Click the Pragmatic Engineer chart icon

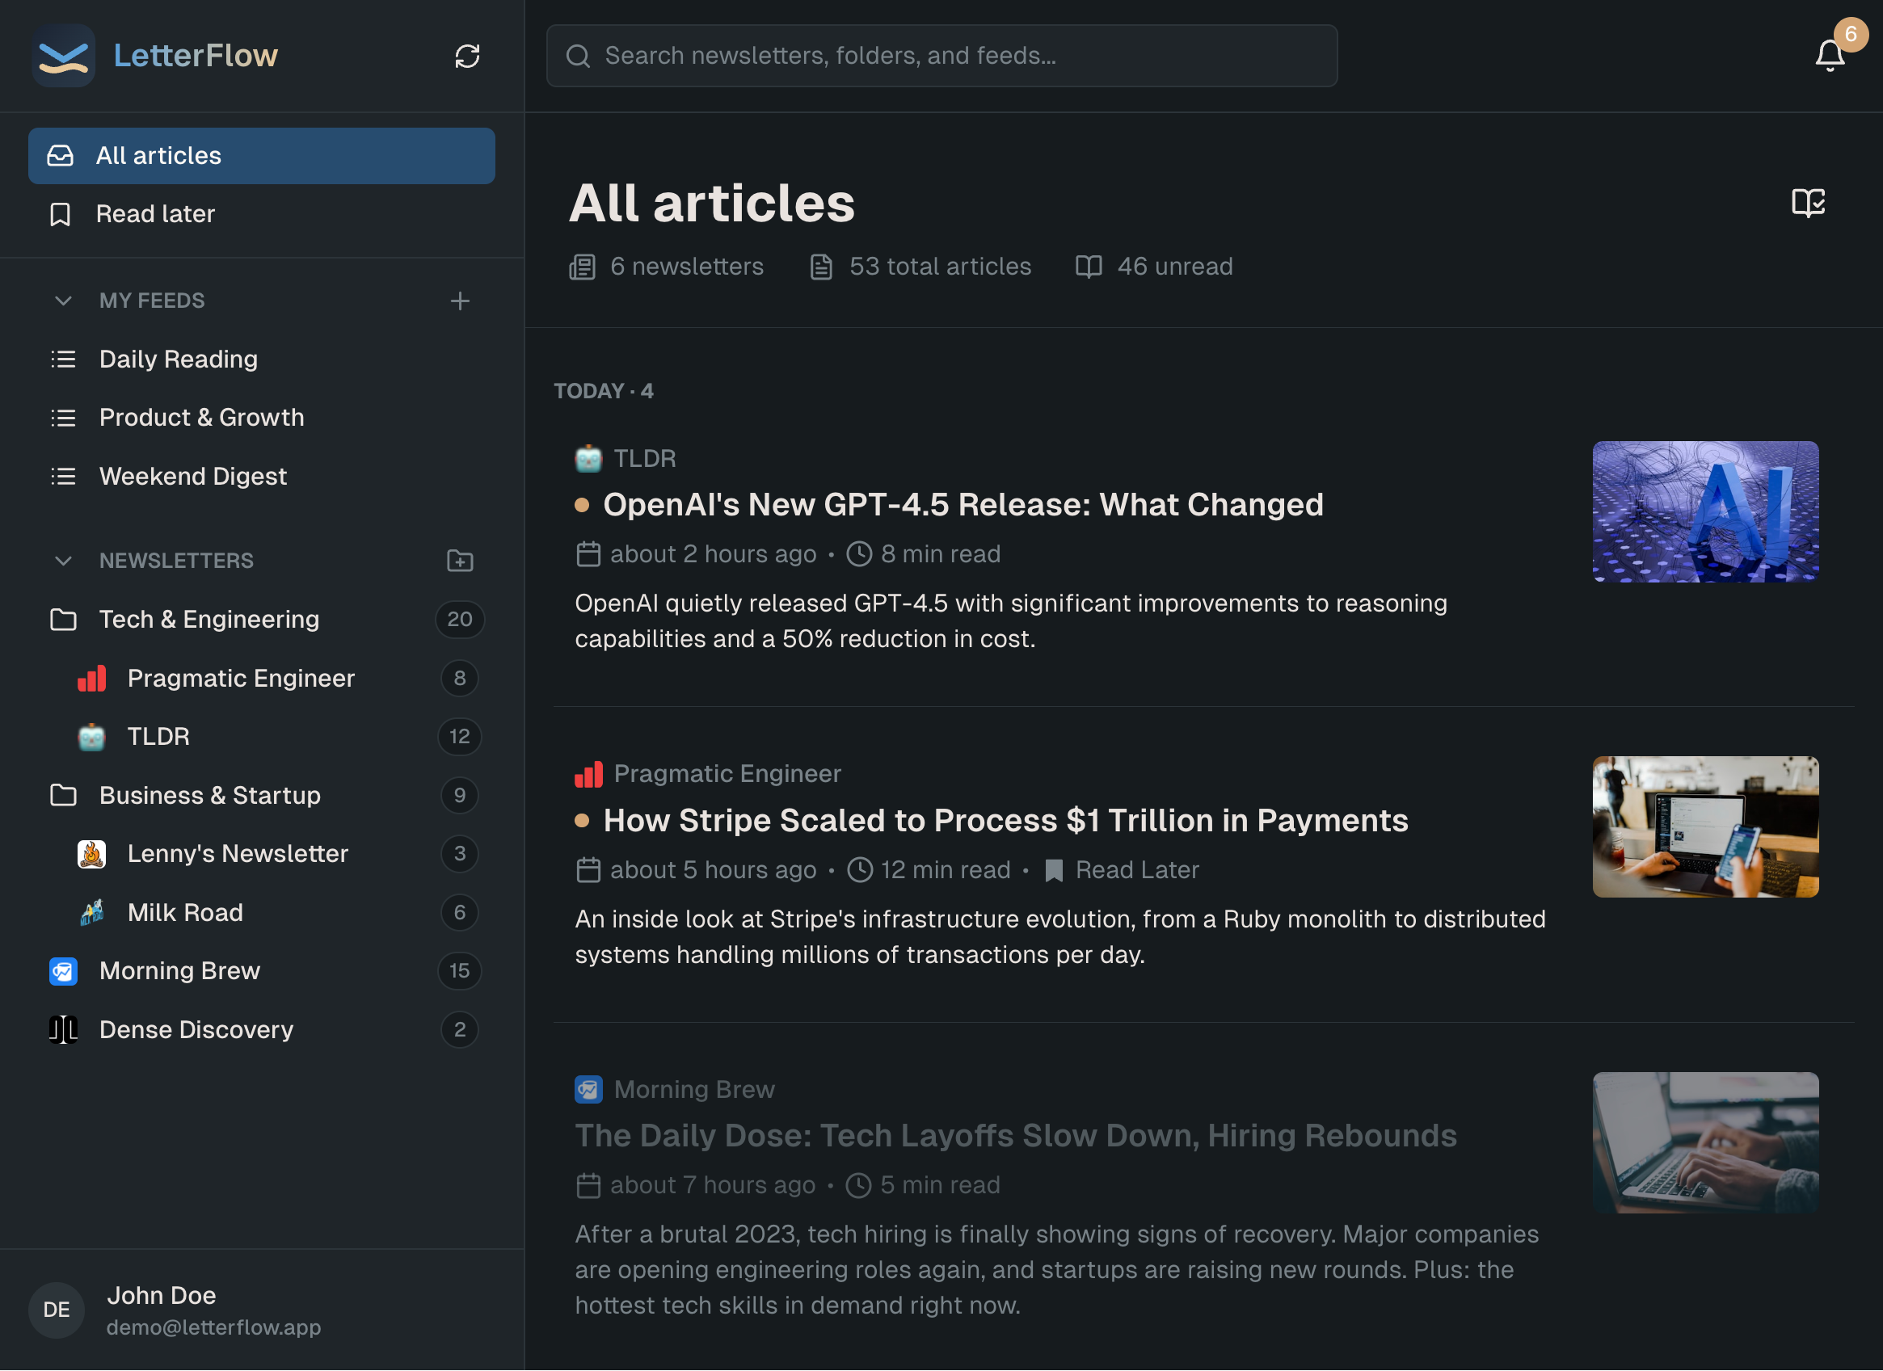92,678
